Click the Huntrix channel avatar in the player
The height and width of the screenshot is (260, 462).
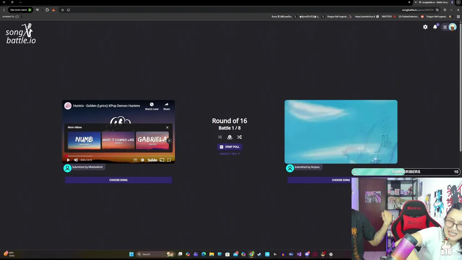pyautogui.click(x=68, y=106)
